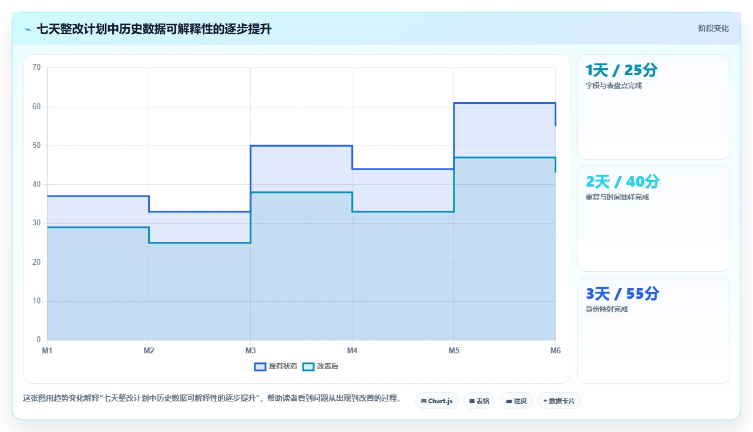
Task: Click the M1 axis label
Action: click(x=47, y=351)
